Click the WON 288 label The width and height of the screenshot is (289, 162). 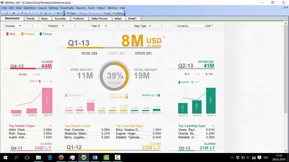pos(89,54)
